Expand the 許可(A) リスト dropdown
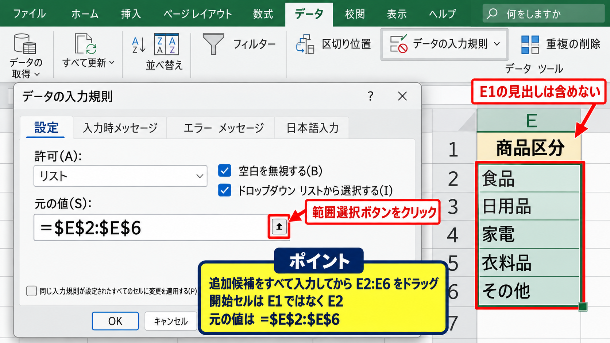610x343 pixels. (200, 176)
